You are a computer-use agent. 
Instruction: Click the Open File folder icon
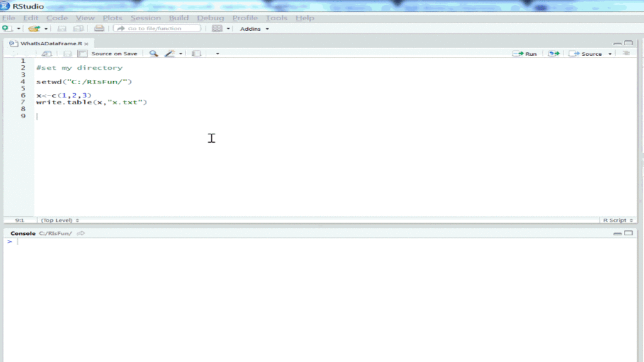[x=34, y=28]
